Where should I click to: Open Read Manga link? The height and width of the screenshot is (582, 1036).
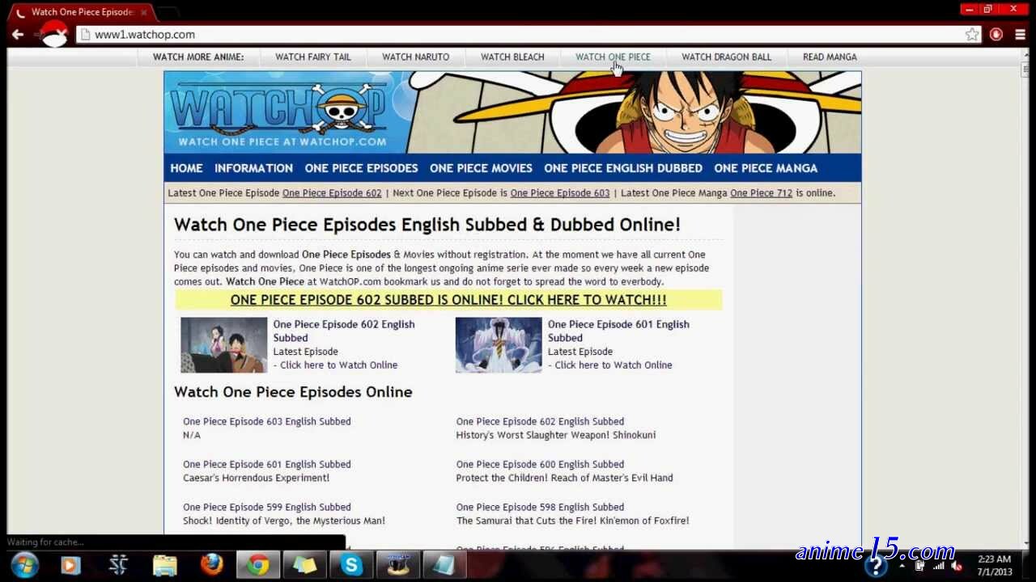pyautogui.click(x=830, y=57)
